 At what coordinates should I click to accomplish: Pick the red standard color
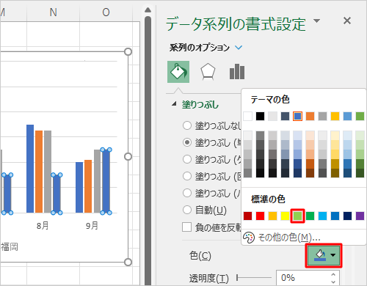tap(260, 216)
